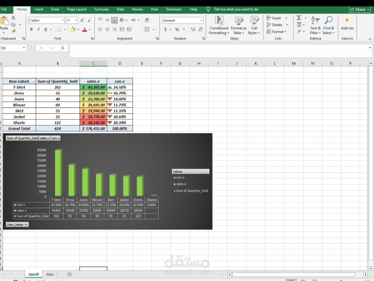Open Sort & Filter menu
374x281 pixels.
[315, 25]
